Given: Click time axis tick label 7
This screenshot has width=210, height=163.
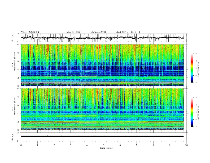Looking at the screenshot, I should point(137,145).
